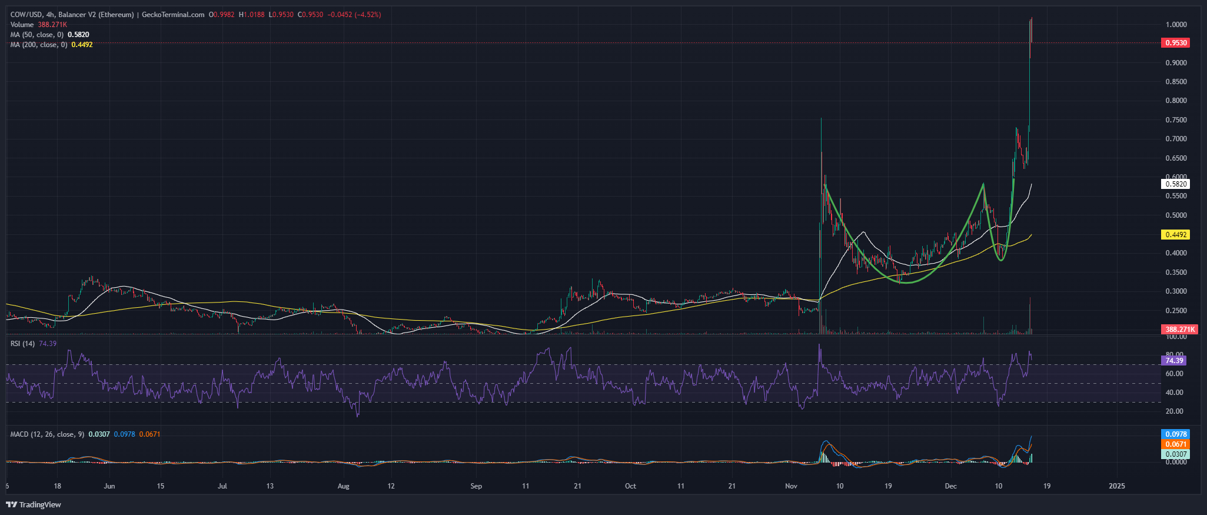This screenshot has height=515, width=1207.
Task: Click the white 0.5820 MA price label
Action: 1176,184
